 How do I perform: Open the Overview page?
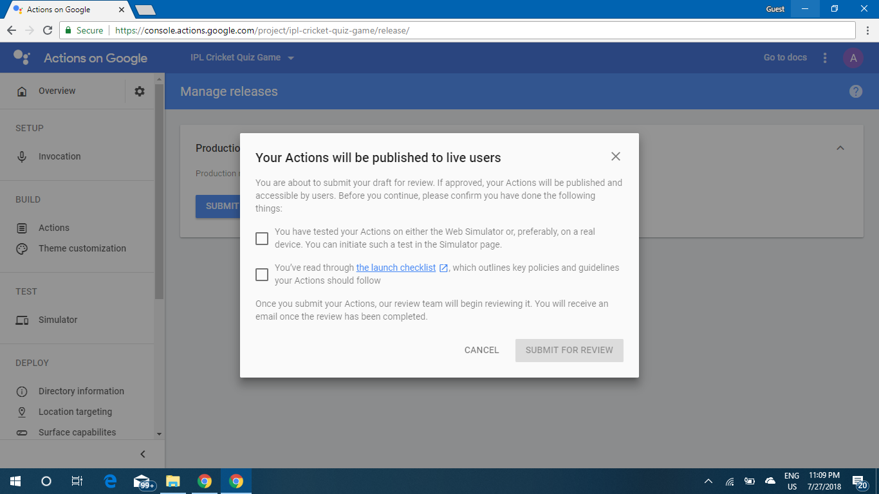(x=57, y=91)
